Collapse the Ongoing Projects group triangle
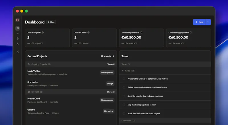The width and height of the screenshot is (228, 125). point(29,64)
